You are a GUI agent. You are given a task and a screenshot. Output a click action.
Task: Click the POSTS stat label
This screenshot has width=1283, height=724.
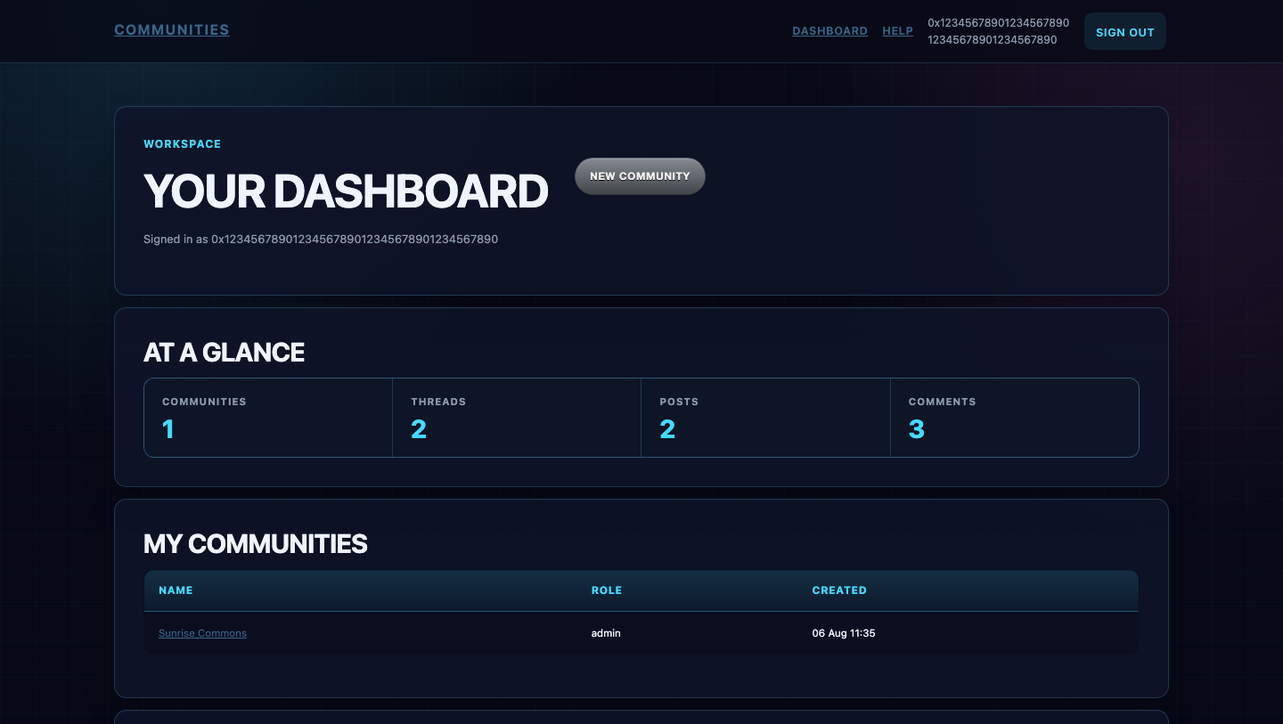(x=679, y=402)
